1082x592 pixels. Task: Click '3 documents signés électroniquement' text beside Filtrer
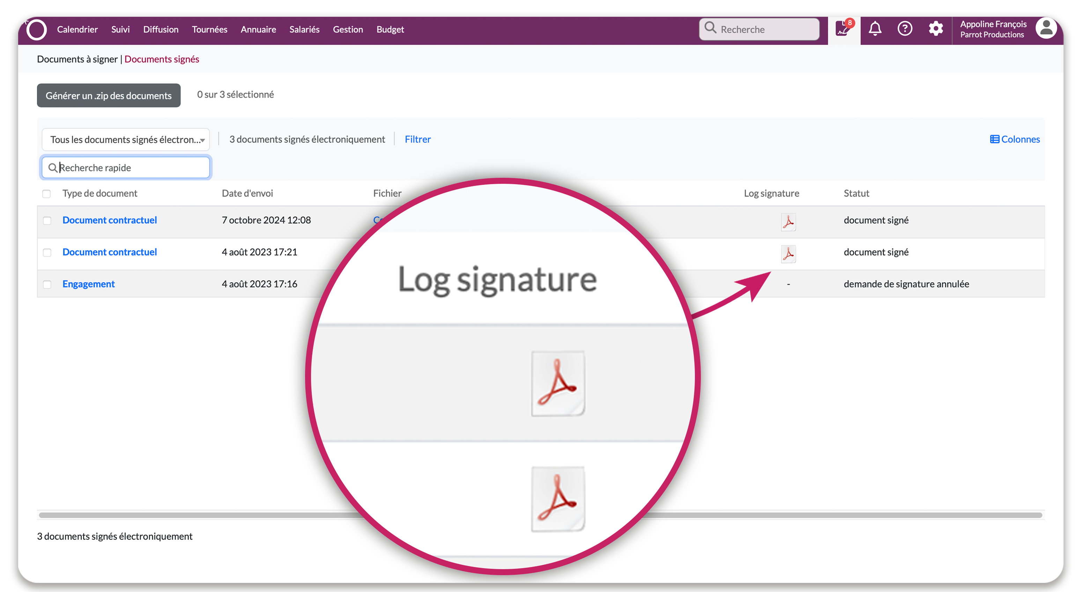(x=307, y=139)
